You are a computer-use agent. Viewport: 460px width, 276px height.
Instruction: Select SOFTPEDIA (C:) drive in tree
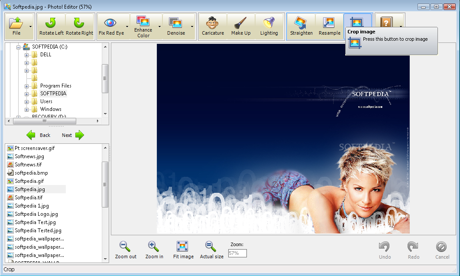click(49, 47)
